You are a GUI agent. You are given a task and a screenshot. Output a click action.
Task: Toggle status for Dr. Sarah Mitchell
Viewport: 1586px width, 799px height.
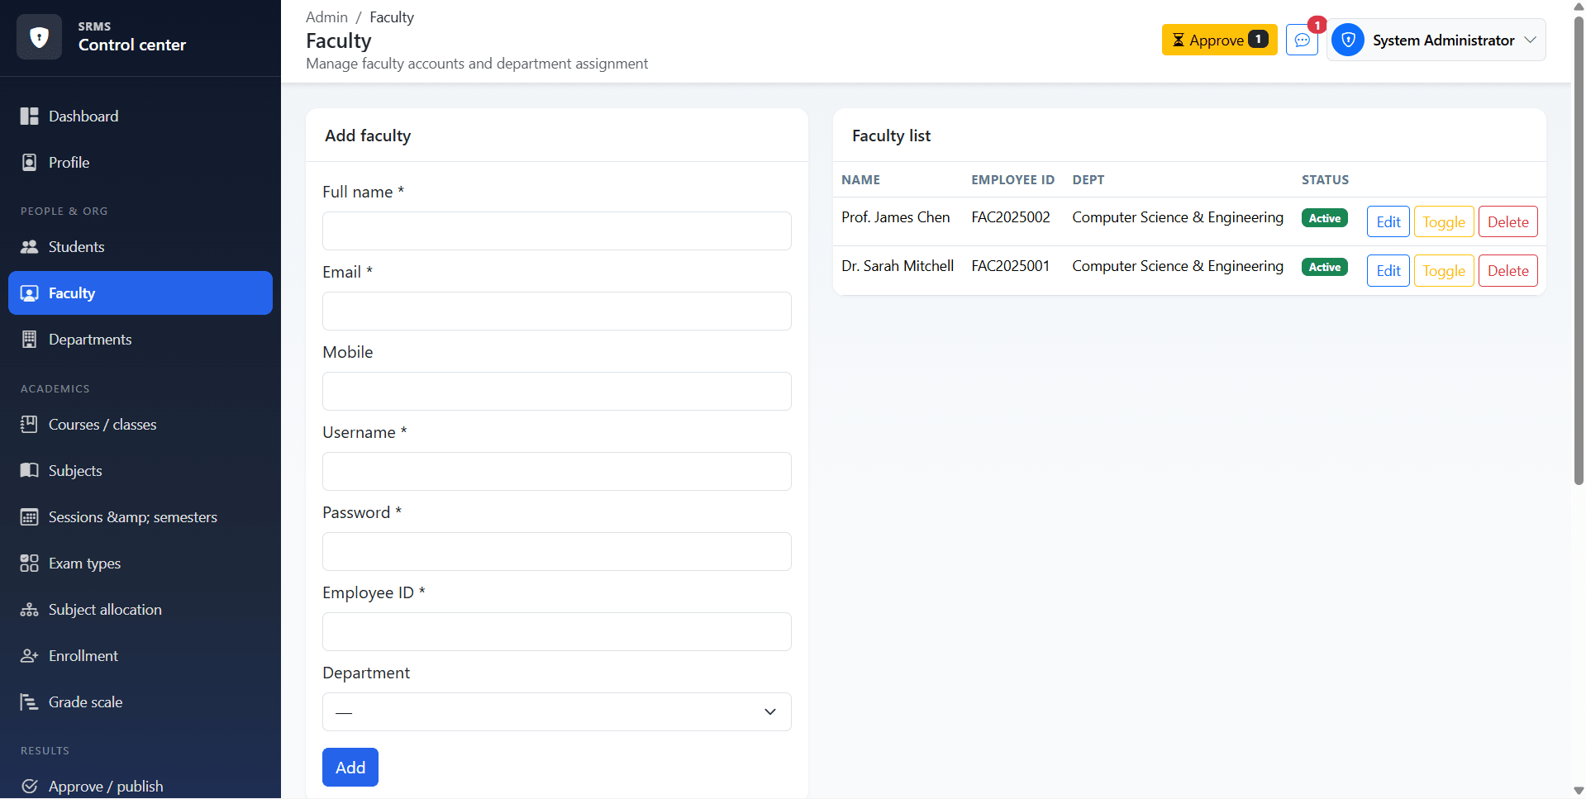pos(1443,270)
